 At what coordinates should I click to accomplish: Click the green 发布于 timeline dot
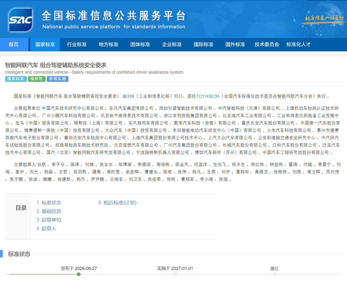(x=79, y=274)
